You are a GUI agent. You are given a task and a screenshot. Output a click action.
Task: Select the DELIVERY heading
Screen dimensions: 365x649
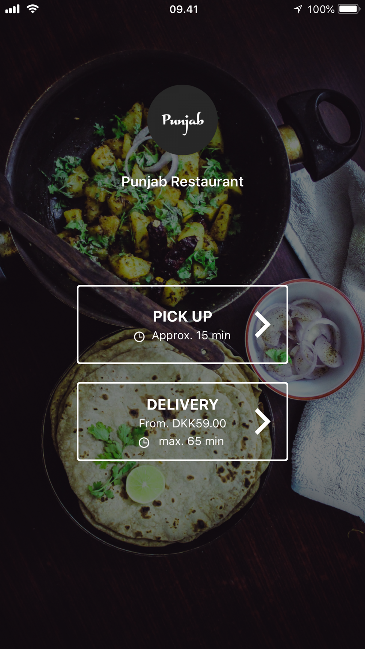click(182, 404)
